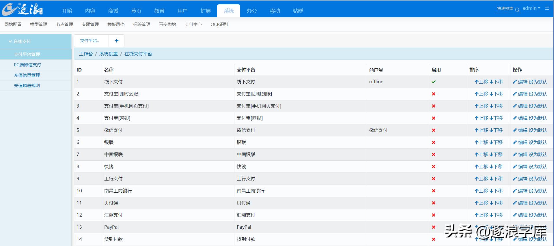Open the 站群 top menu
The width and height of the screenshot is (554, 246).
[x=298, y=11]
